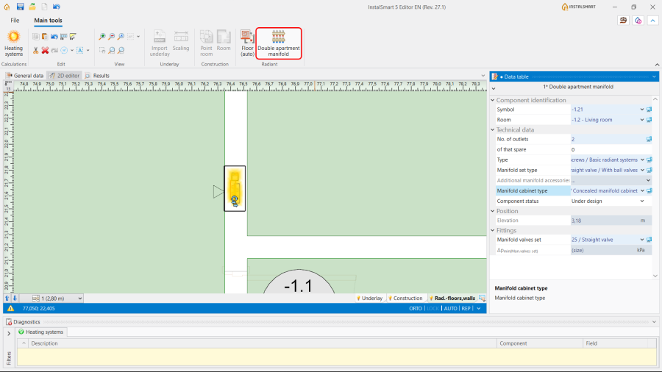
Task: Click the No. of outlets value field
Action: click(x=608, y=139)
